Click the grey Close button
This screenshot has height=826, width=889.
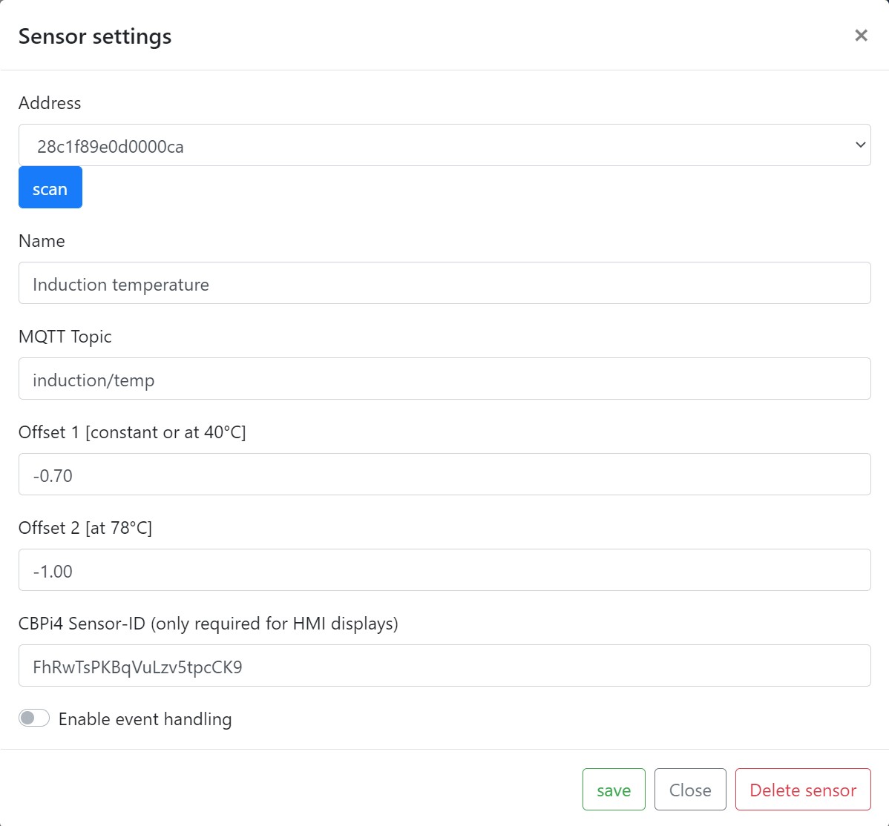click(690, 790)
